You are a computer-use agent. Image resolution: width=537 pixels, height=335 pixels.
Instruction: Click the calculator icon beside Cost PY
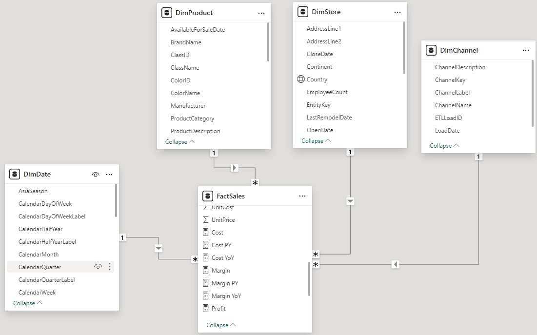pyautogui.click(x=205, y=245)
